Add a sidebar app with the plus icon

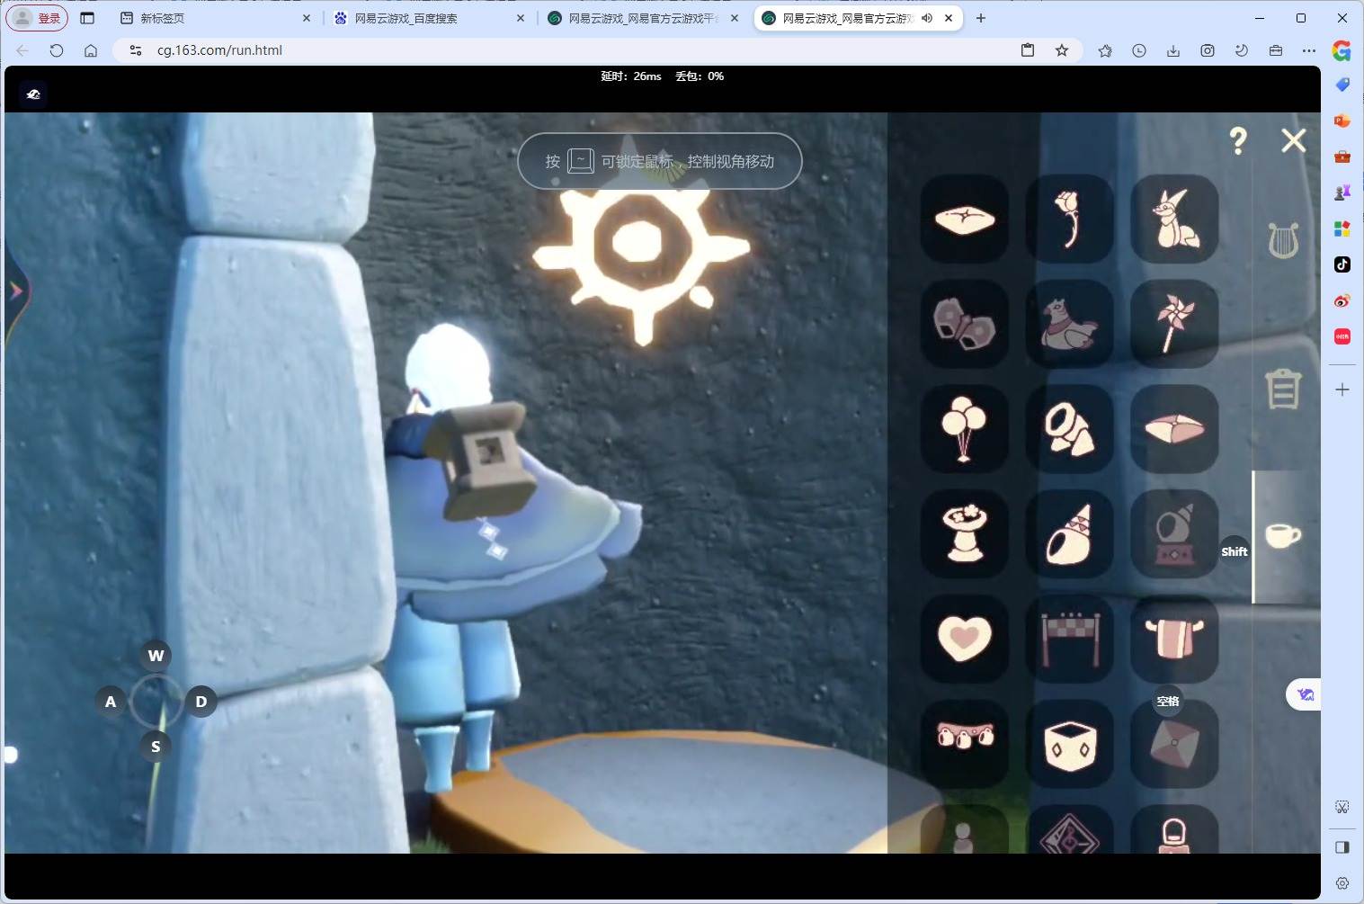click(x=1342, y=389)
